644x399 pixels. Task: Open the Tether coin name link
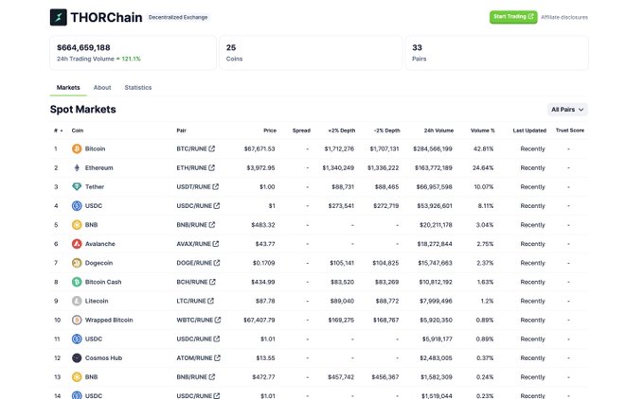(95, 186)
